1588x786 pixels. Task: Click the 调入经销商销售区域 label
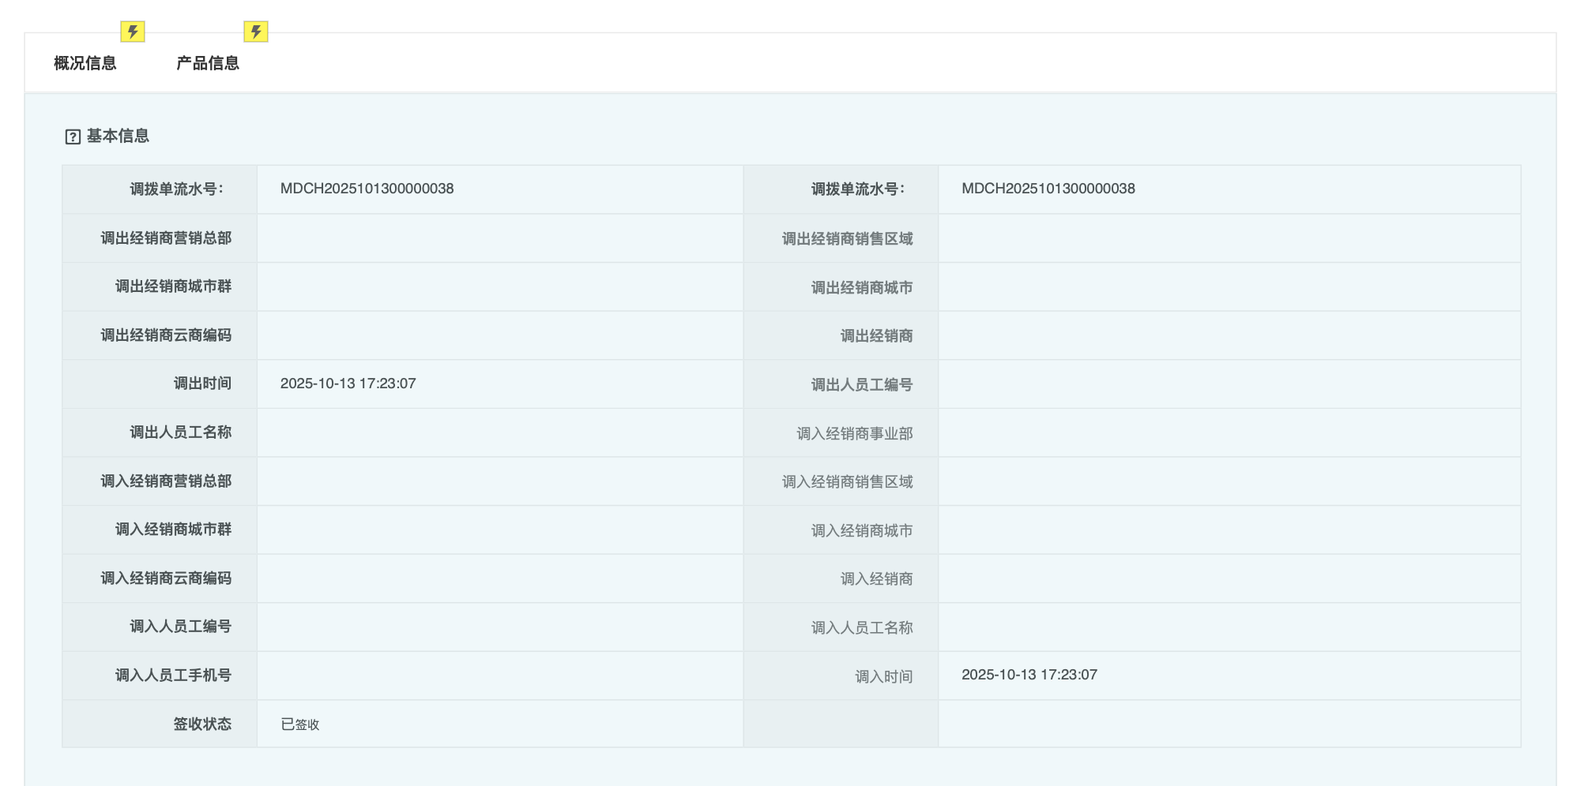848,482
